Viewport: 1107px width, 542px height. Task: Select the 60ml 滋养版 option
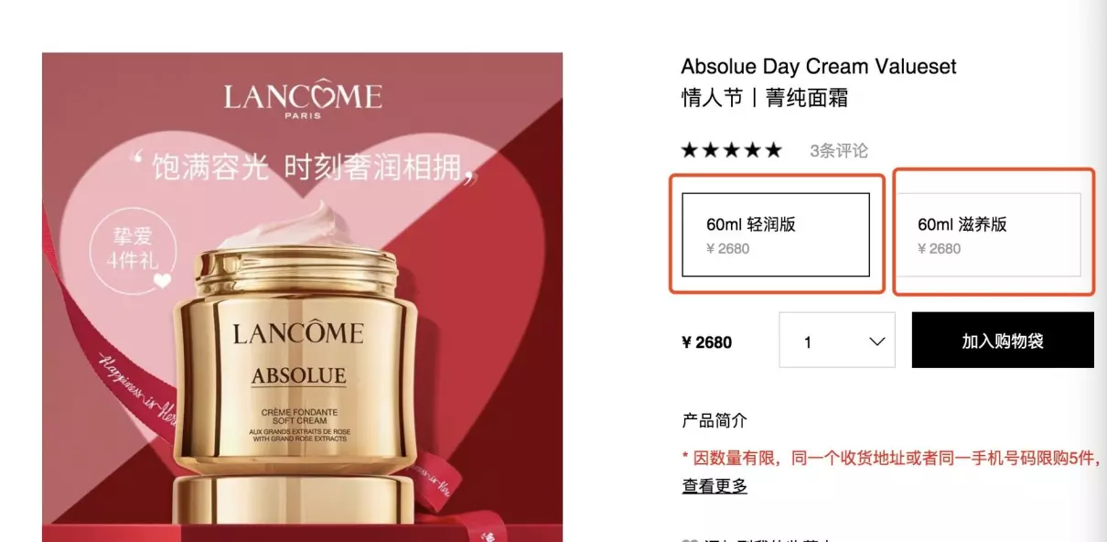(x=987, y=234)
